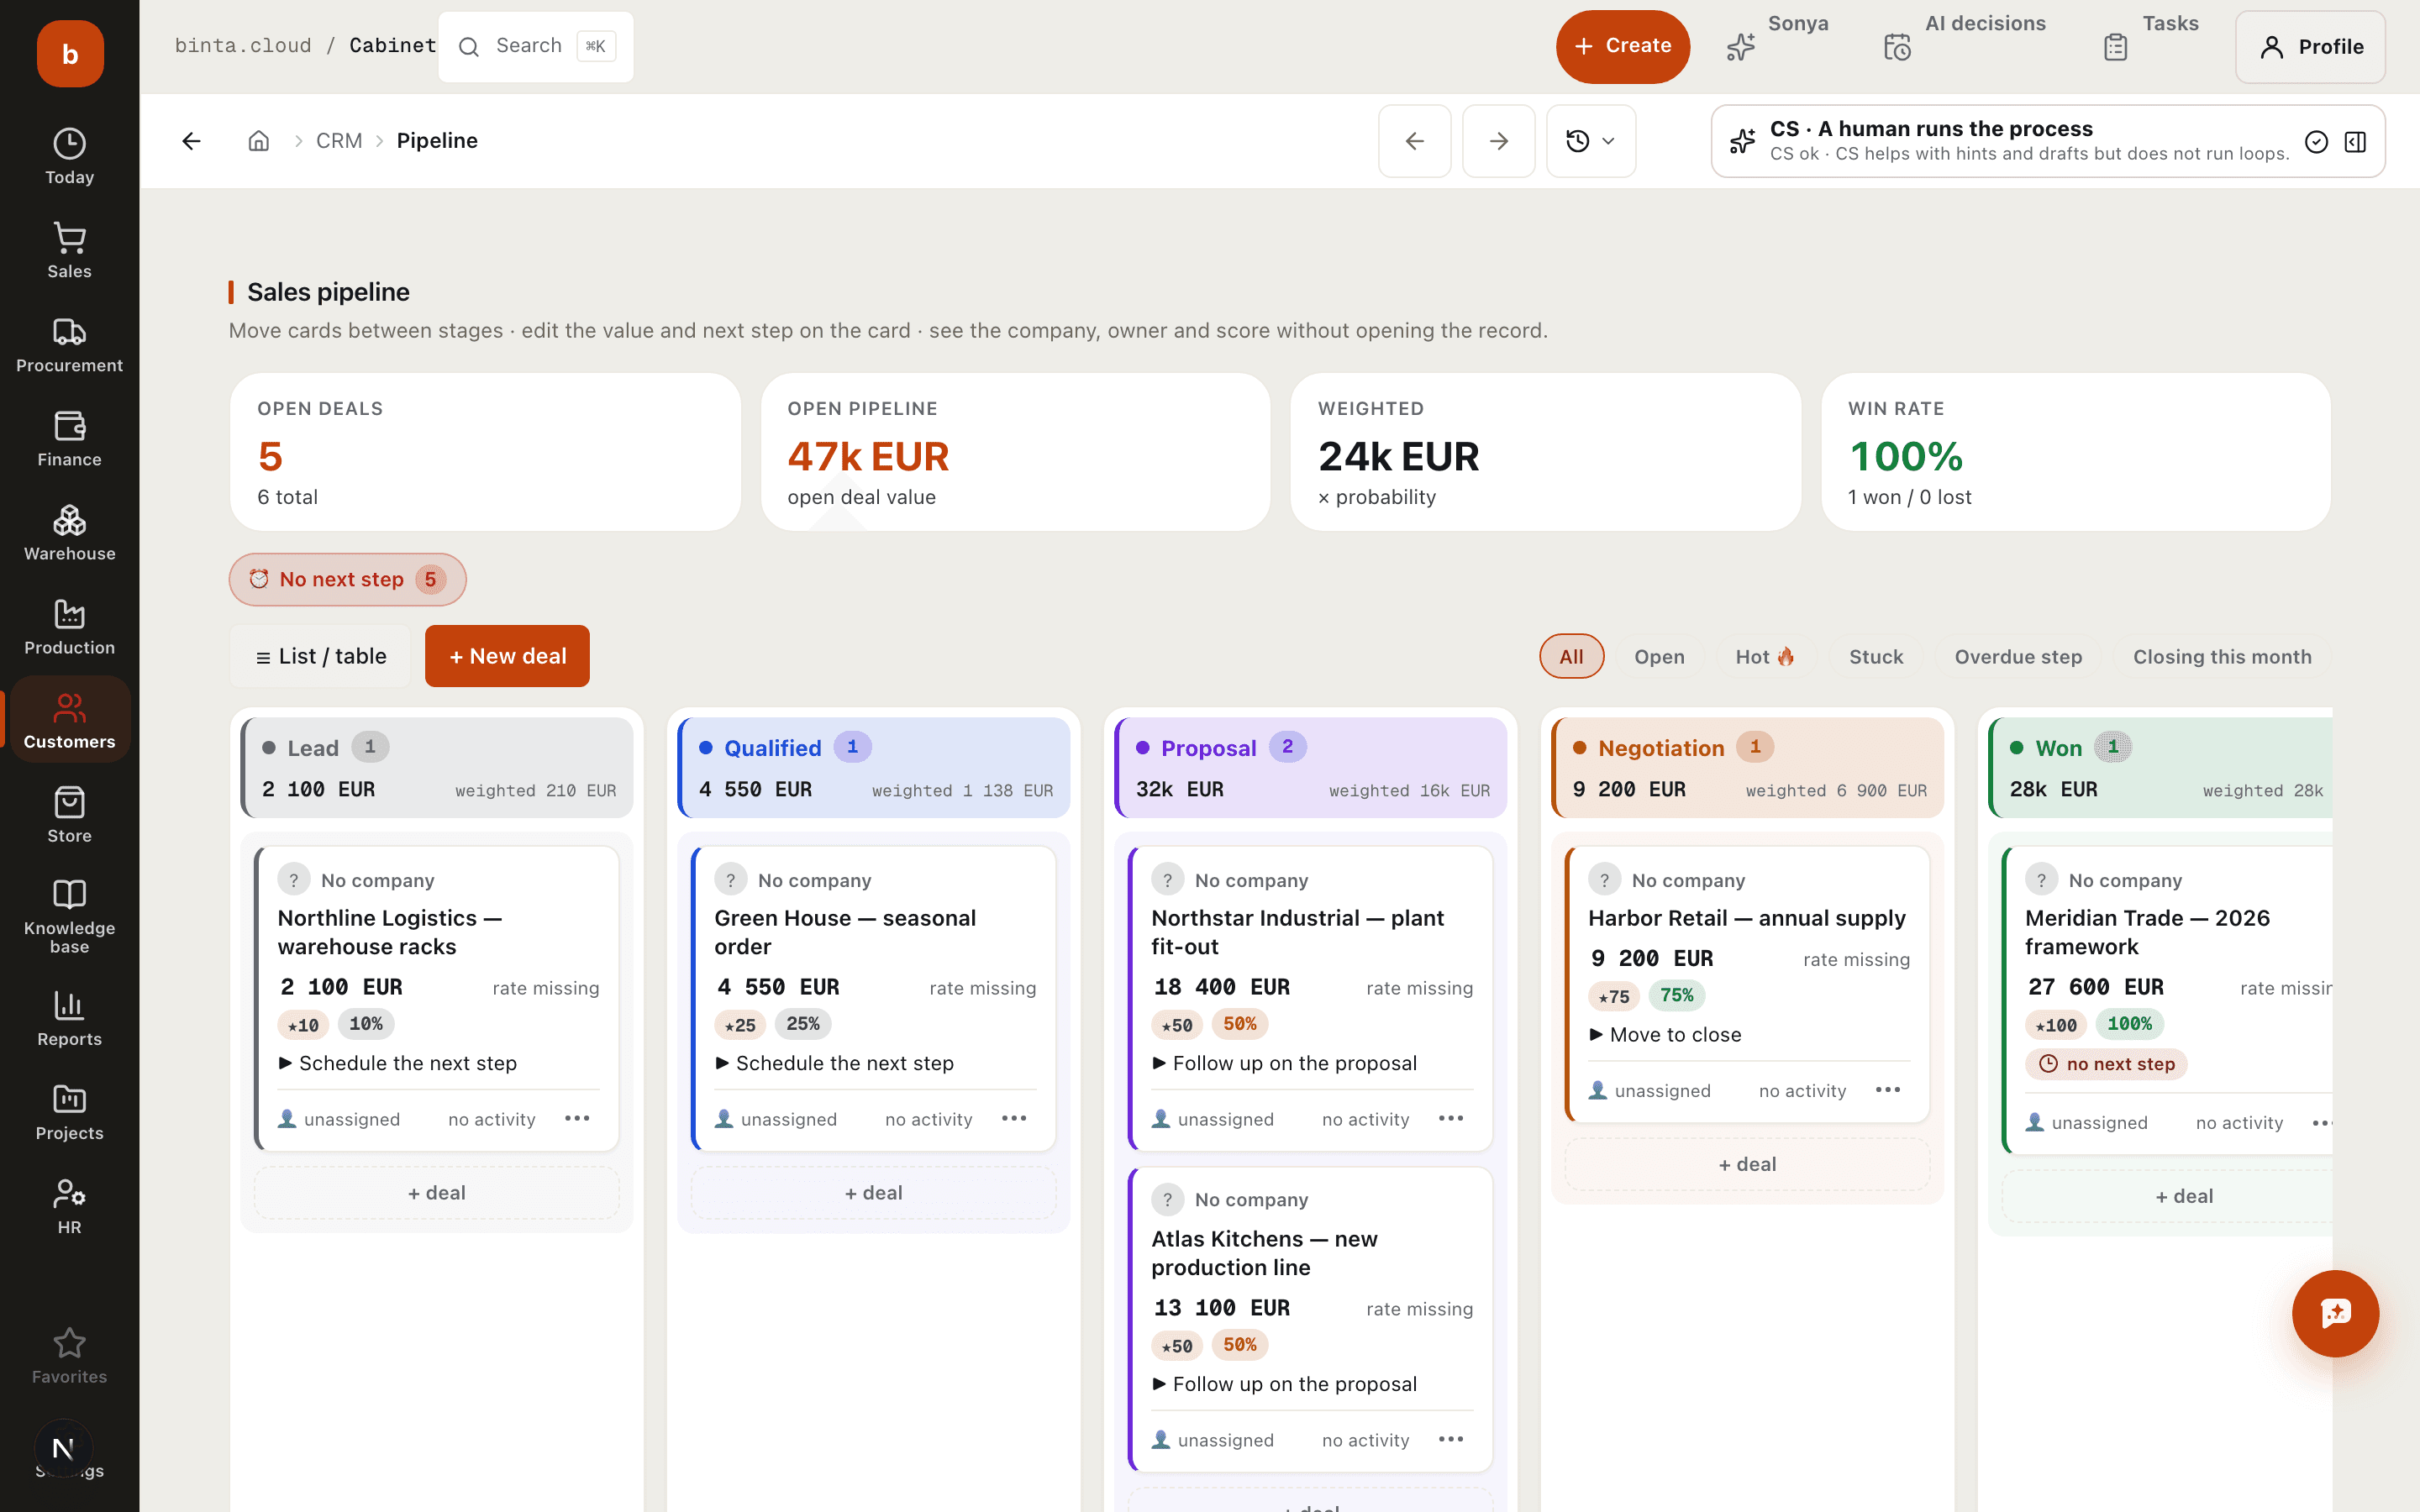Screen dimensions: 2420x1512
Task: Click the Cabinet header link
Action: [392, 45]
